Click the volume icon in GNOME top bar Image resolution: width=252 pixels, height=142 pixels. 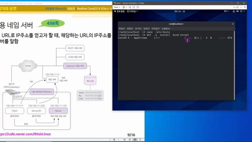tap(237, 11)
